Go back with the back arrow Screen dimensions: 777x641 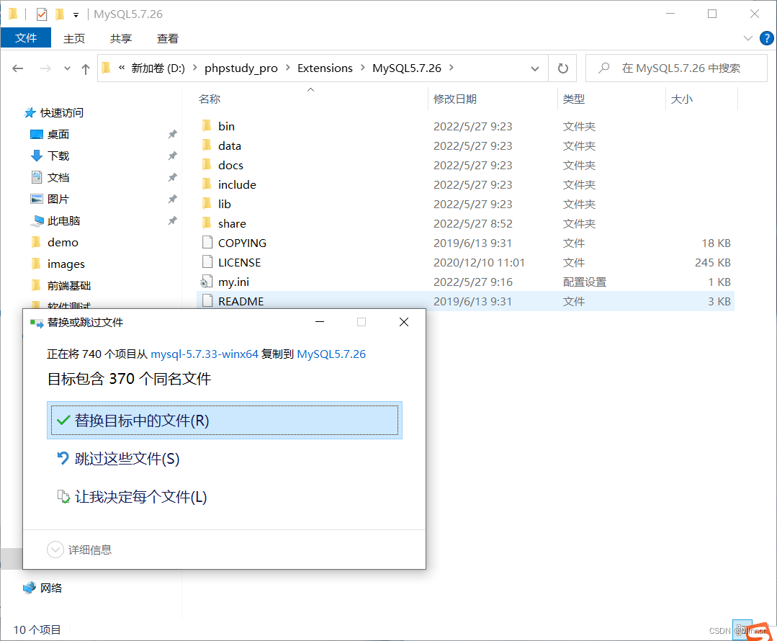tap(18, 68)
